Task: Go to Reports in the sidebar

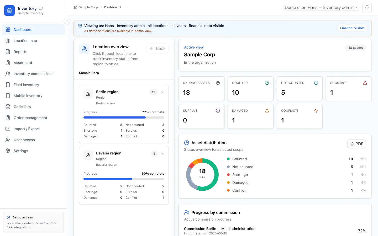Action: point(34,52)
